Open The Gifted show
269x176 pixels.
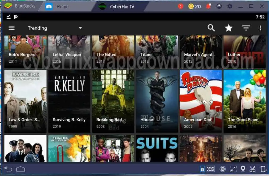click(113, 51)
